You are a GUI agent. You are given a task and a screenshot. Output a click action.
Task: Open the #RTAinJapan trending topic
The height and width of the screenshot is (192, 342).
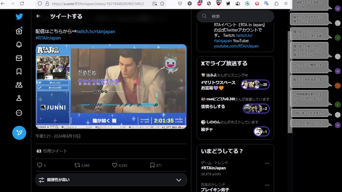pyautogui.click(x=213, y=168)
